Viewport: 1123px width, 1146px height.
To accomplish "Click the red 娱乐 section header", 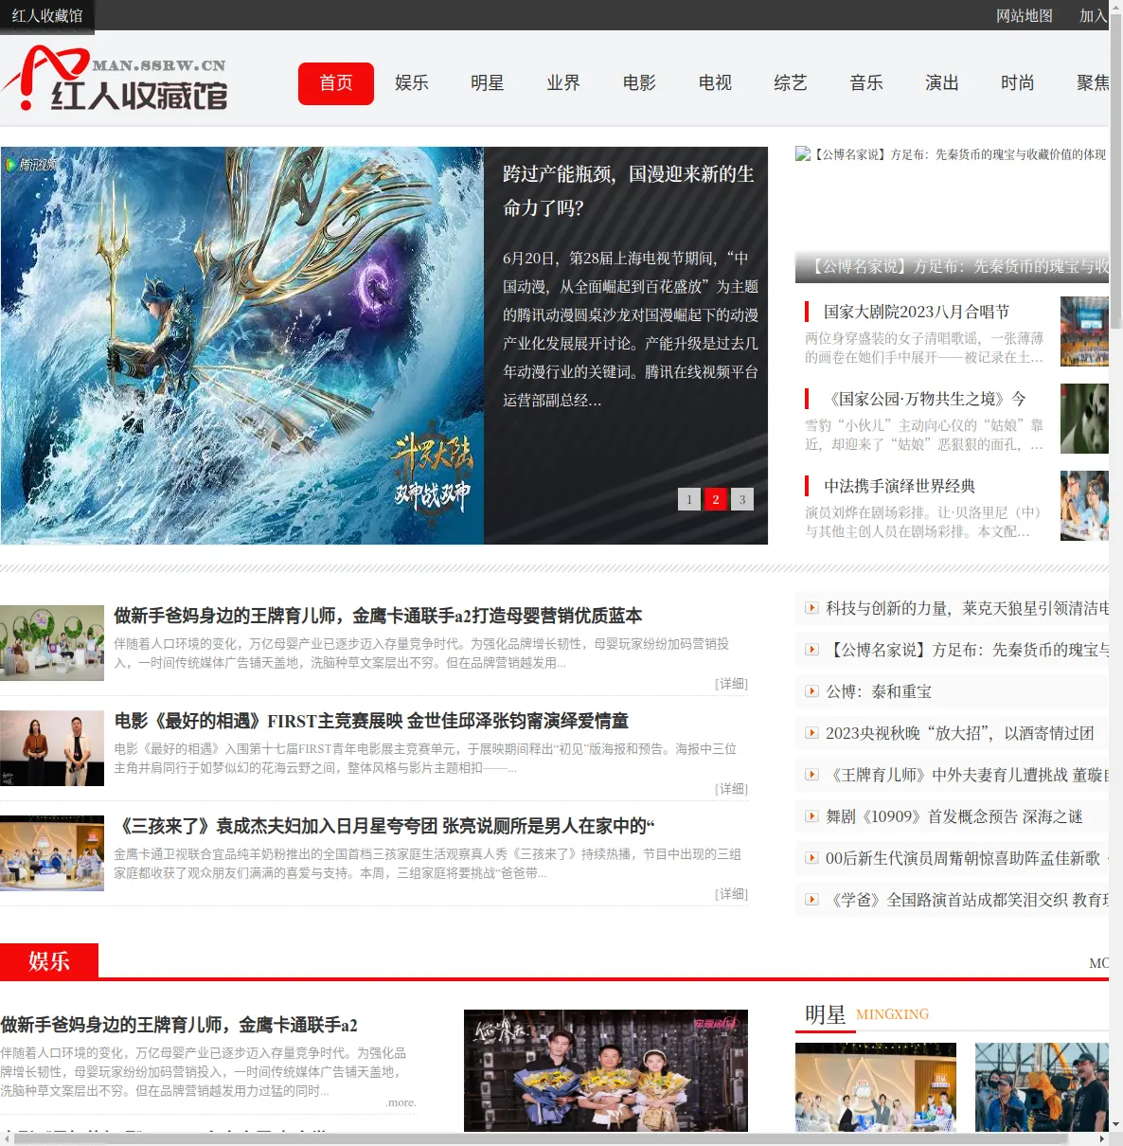I will (x=49, y=961).
